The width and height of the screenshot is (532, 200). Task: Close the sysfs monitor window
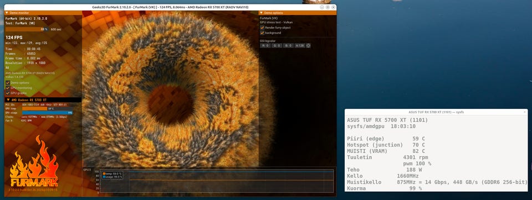point(525,112)
